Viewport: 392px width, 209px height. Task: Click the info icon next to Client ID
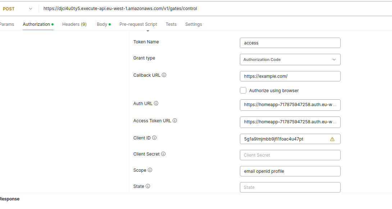[154, 138]
